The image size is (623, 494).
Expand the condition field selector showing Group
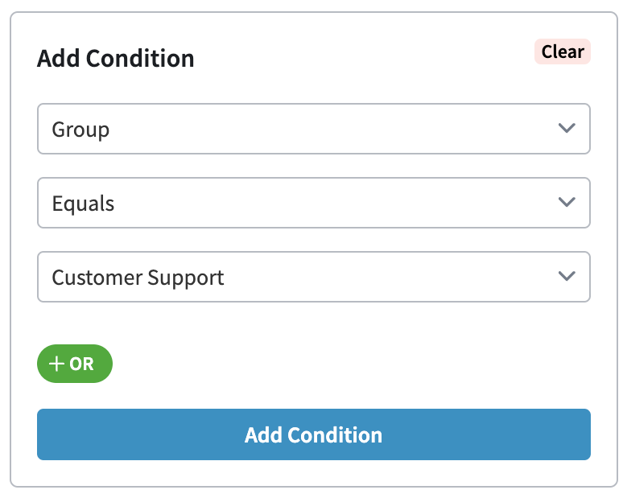pos(313,129)
